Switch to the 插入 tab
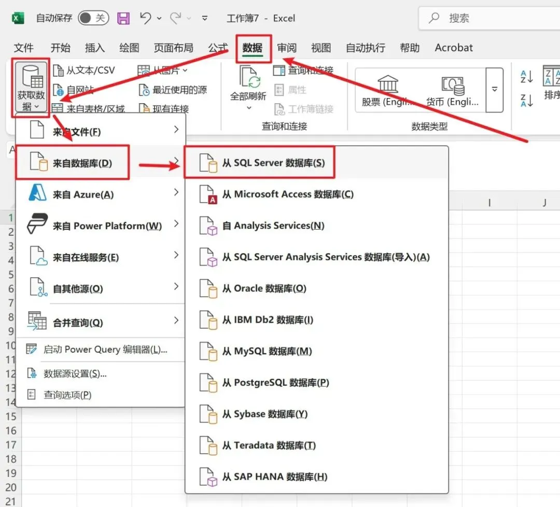This screenshot has width=560, height=507. (x=95, y=48)
